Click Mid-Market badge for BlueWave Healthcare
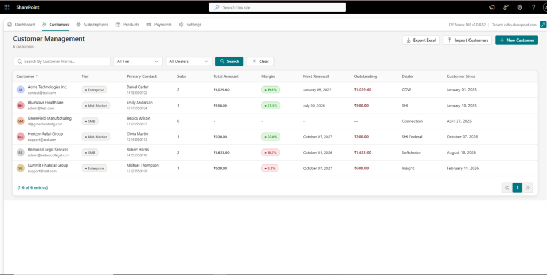 pos(96,106)
